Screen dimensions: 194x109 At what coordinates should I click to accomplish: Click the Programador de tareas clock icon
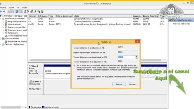coord(6,21)
